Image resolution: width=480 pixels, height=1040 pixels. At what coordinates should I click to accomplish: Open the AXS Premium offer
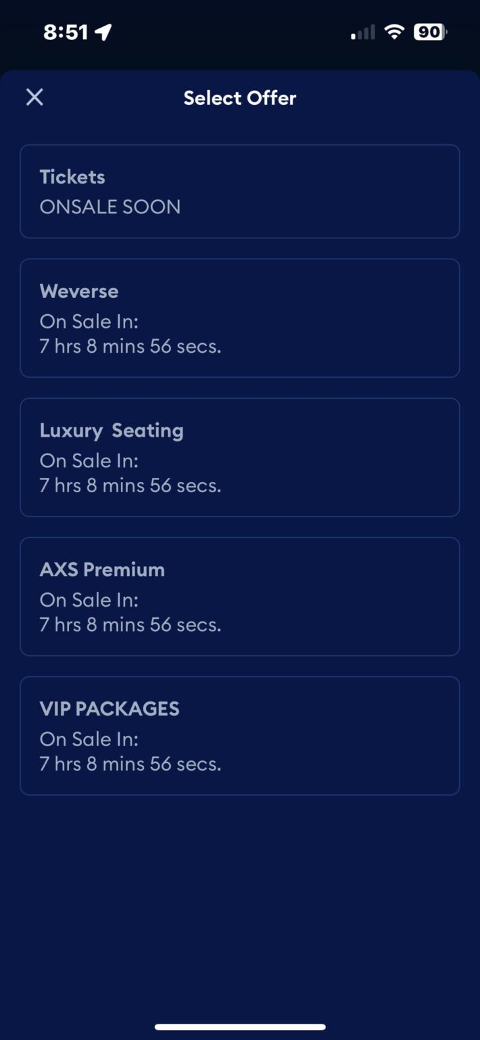(x=240, y=596)
